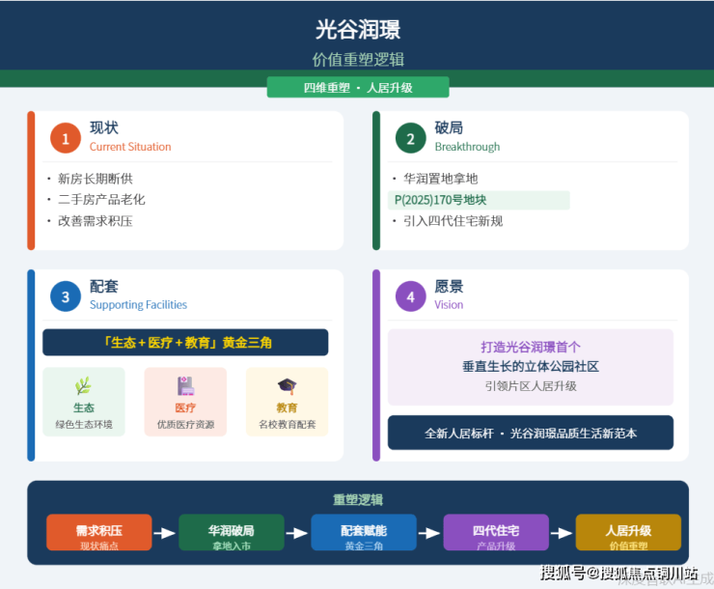714x589 pixels.
Task: Click the green number 2 circle
Action: (410, 138)
